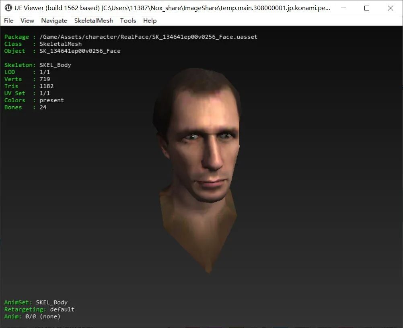Click the UE Viewer app icon in title bar
The image size is (403, 328).
coord(8,8)
